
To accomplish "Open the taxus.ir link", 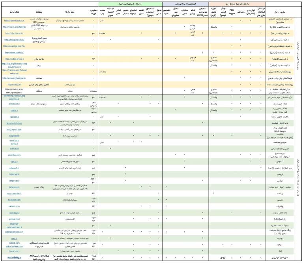I will 14,162.
